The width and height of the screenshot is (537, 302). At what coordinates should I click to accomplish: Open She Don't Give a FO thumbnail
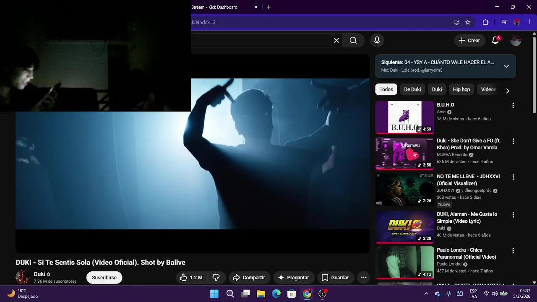click(x=404, y=154)
